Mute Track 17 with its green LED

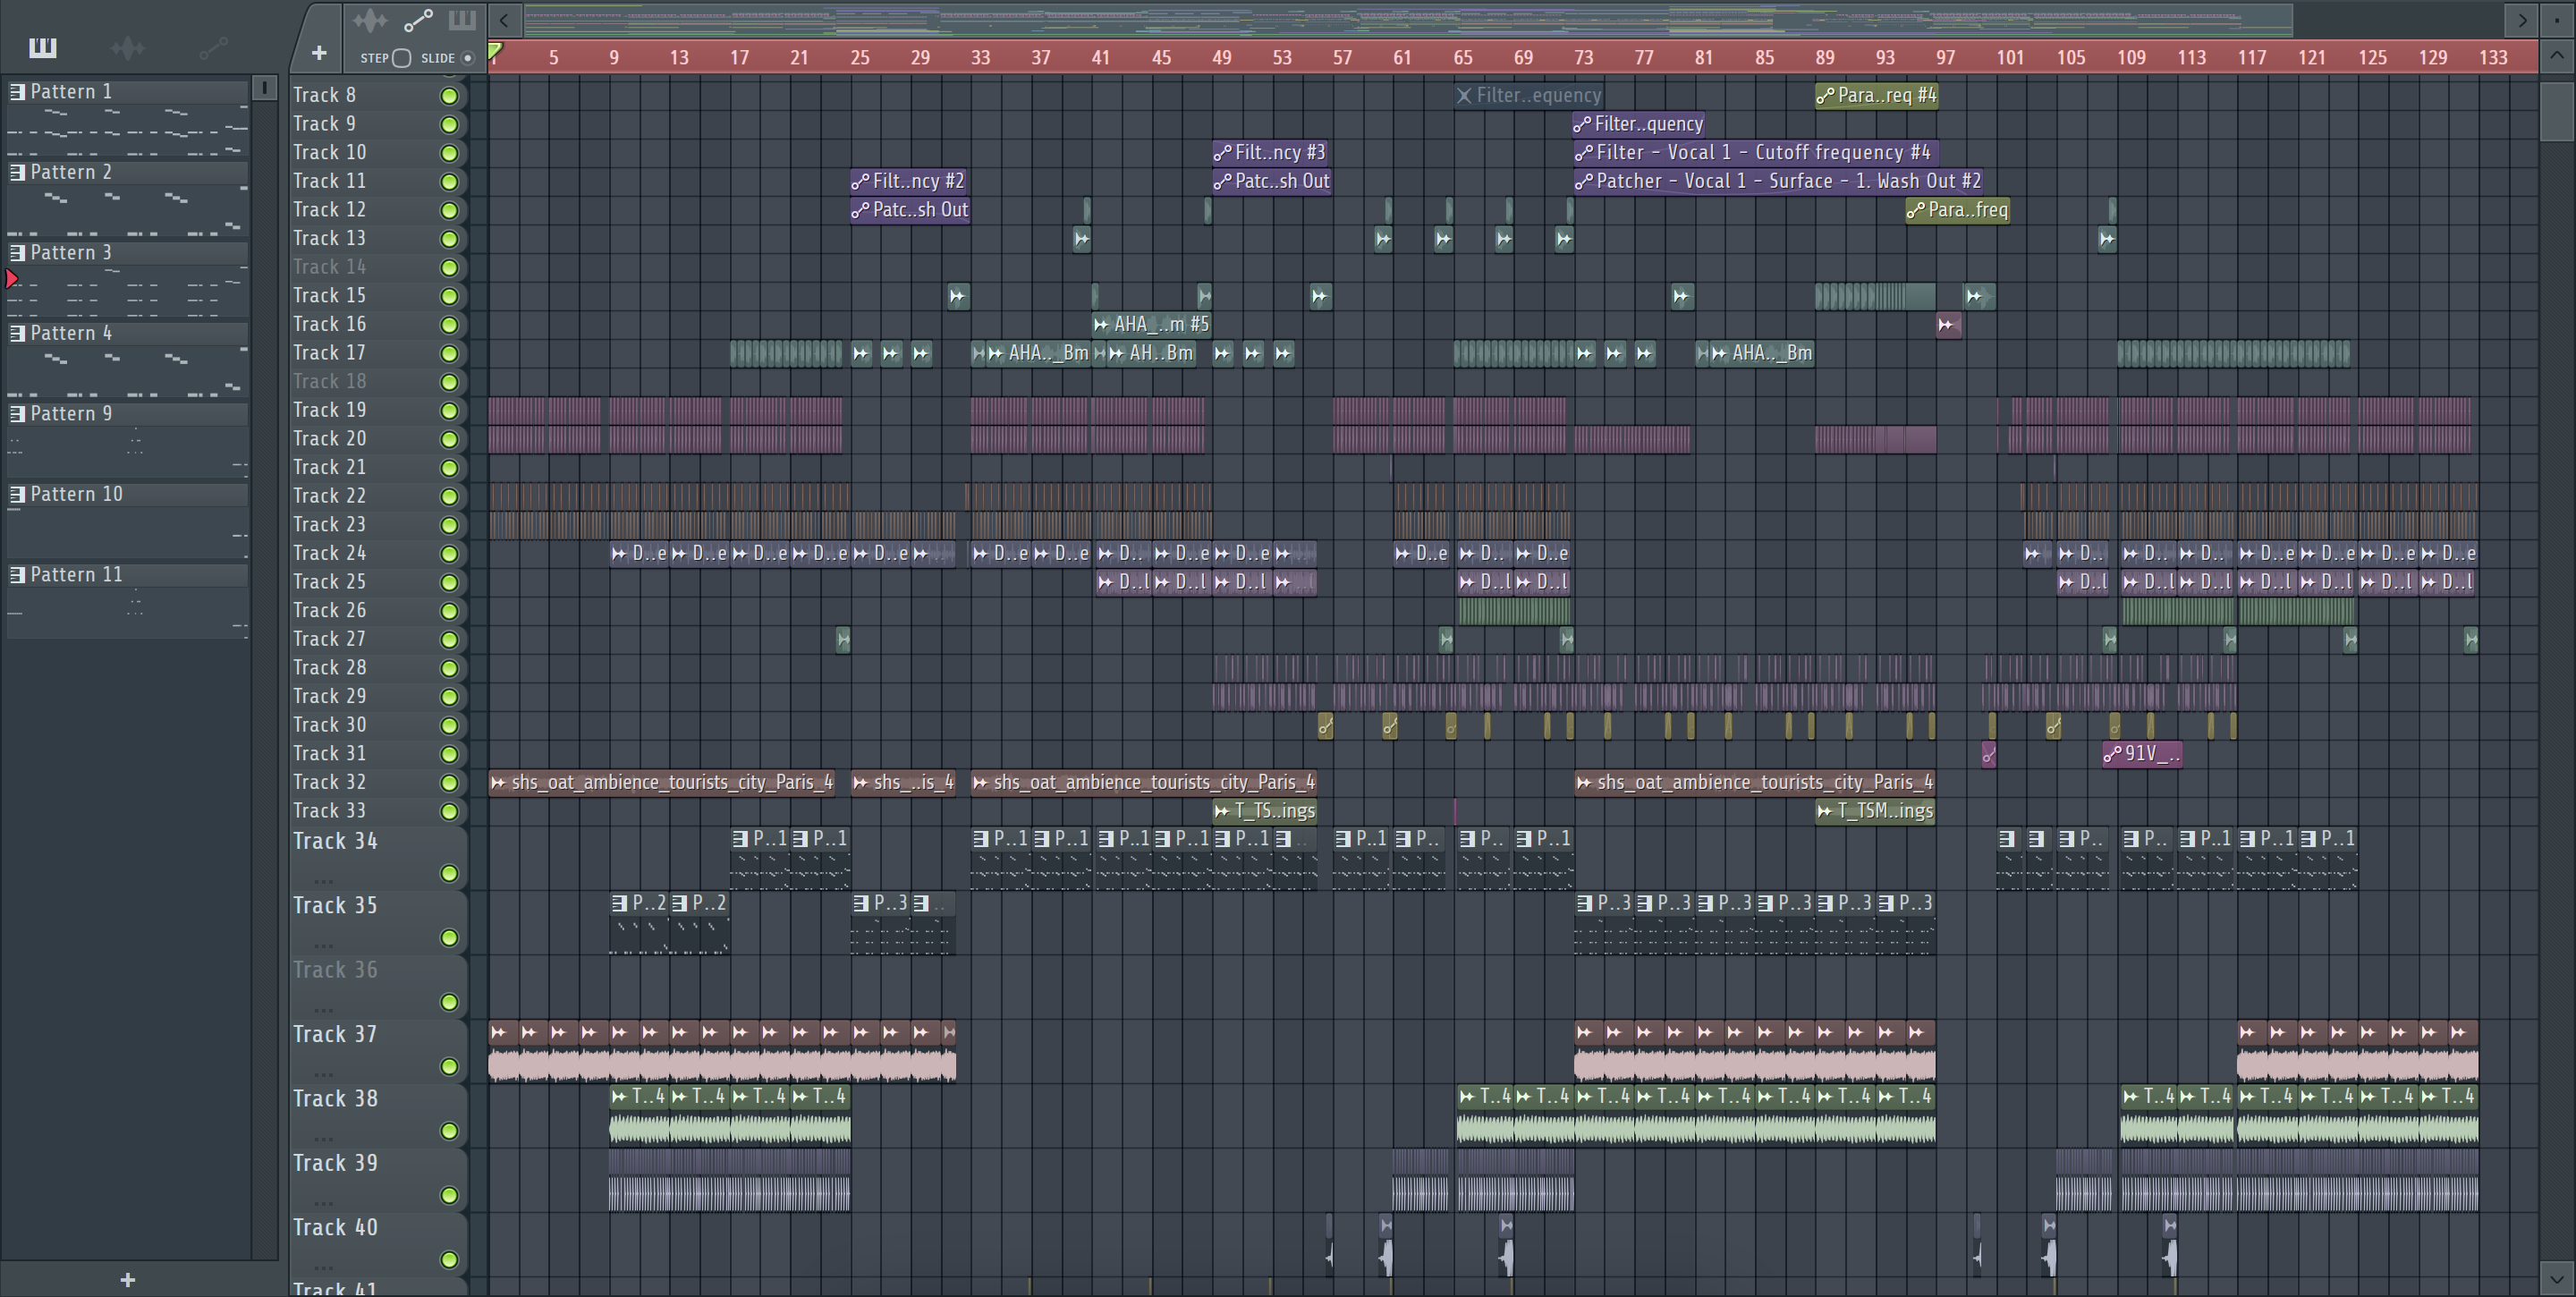(x=449, y=354)
